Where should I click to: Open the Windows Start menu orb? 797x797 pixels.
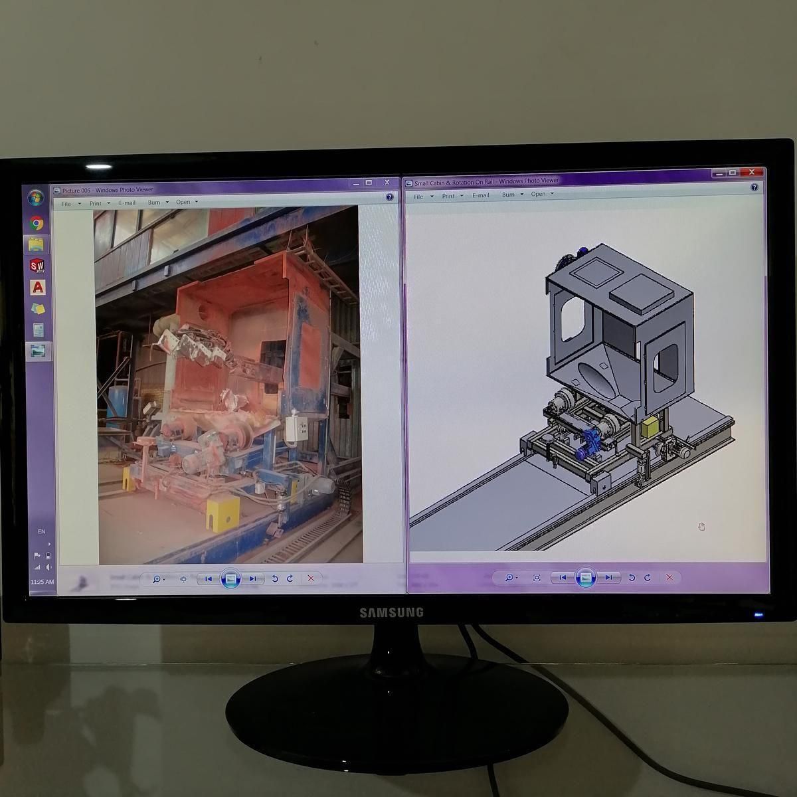(35, 198)
